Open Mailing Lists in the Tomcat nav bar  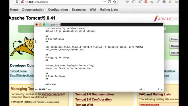coord(109,10)
